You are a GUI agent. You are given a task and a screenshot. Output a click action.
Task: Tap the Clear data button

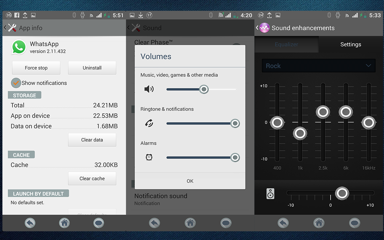tap(92, 140)
